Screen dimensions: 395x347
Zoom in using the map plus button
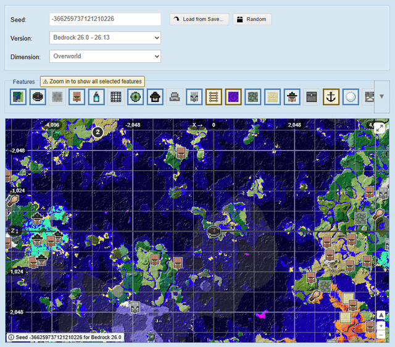coord(381,325)
